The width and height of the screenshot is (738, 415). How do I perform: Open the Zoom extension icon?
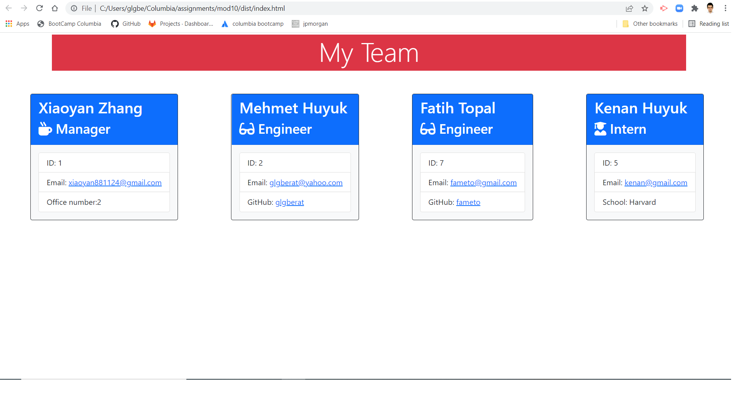[x=679, y=8]
